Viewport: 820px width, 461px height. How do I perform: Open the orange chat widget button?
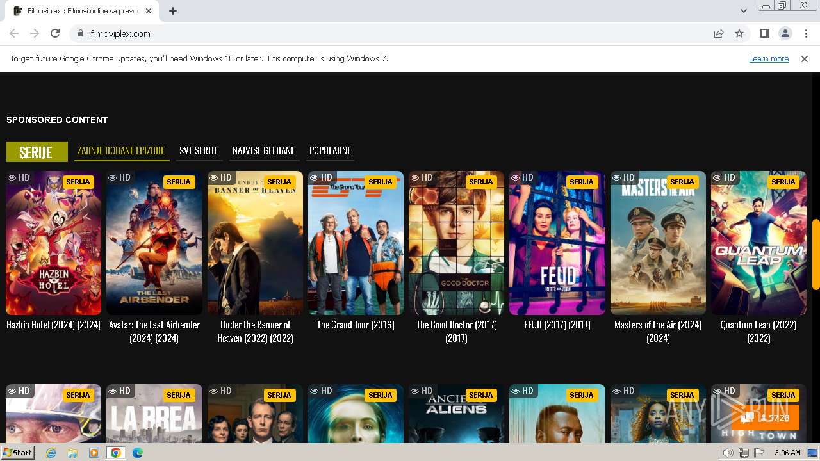click(766, 417)
